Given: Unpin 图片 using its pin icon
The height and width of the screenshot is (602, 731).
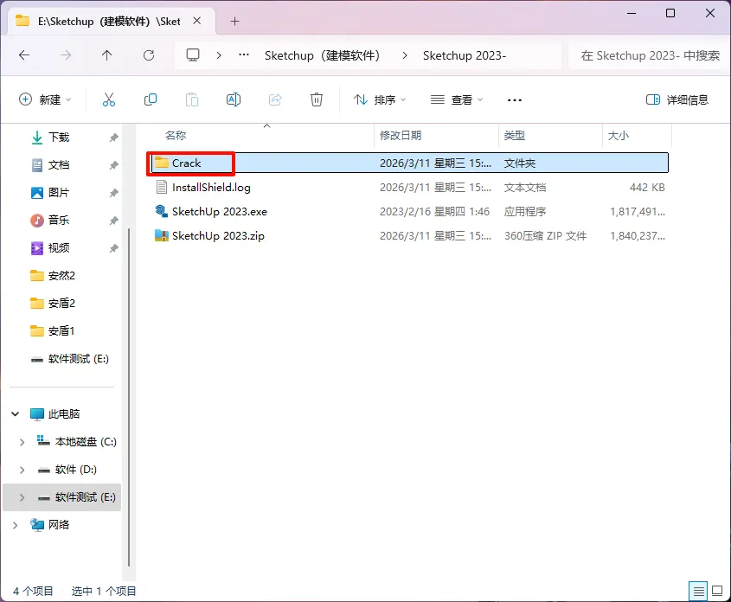Looking at the screenshot, I should point(113,193).
